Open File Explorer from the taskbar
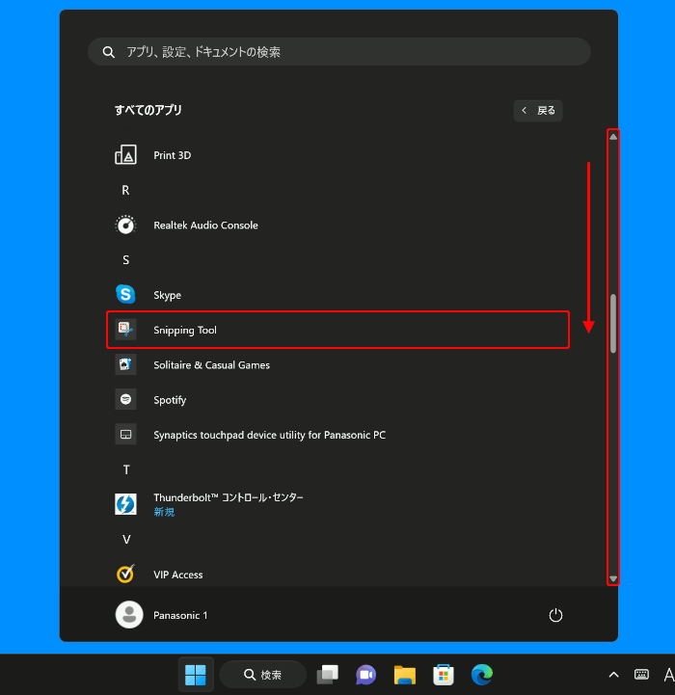Image resolution: width=675 pixels, height=695 pixels. 404,675
